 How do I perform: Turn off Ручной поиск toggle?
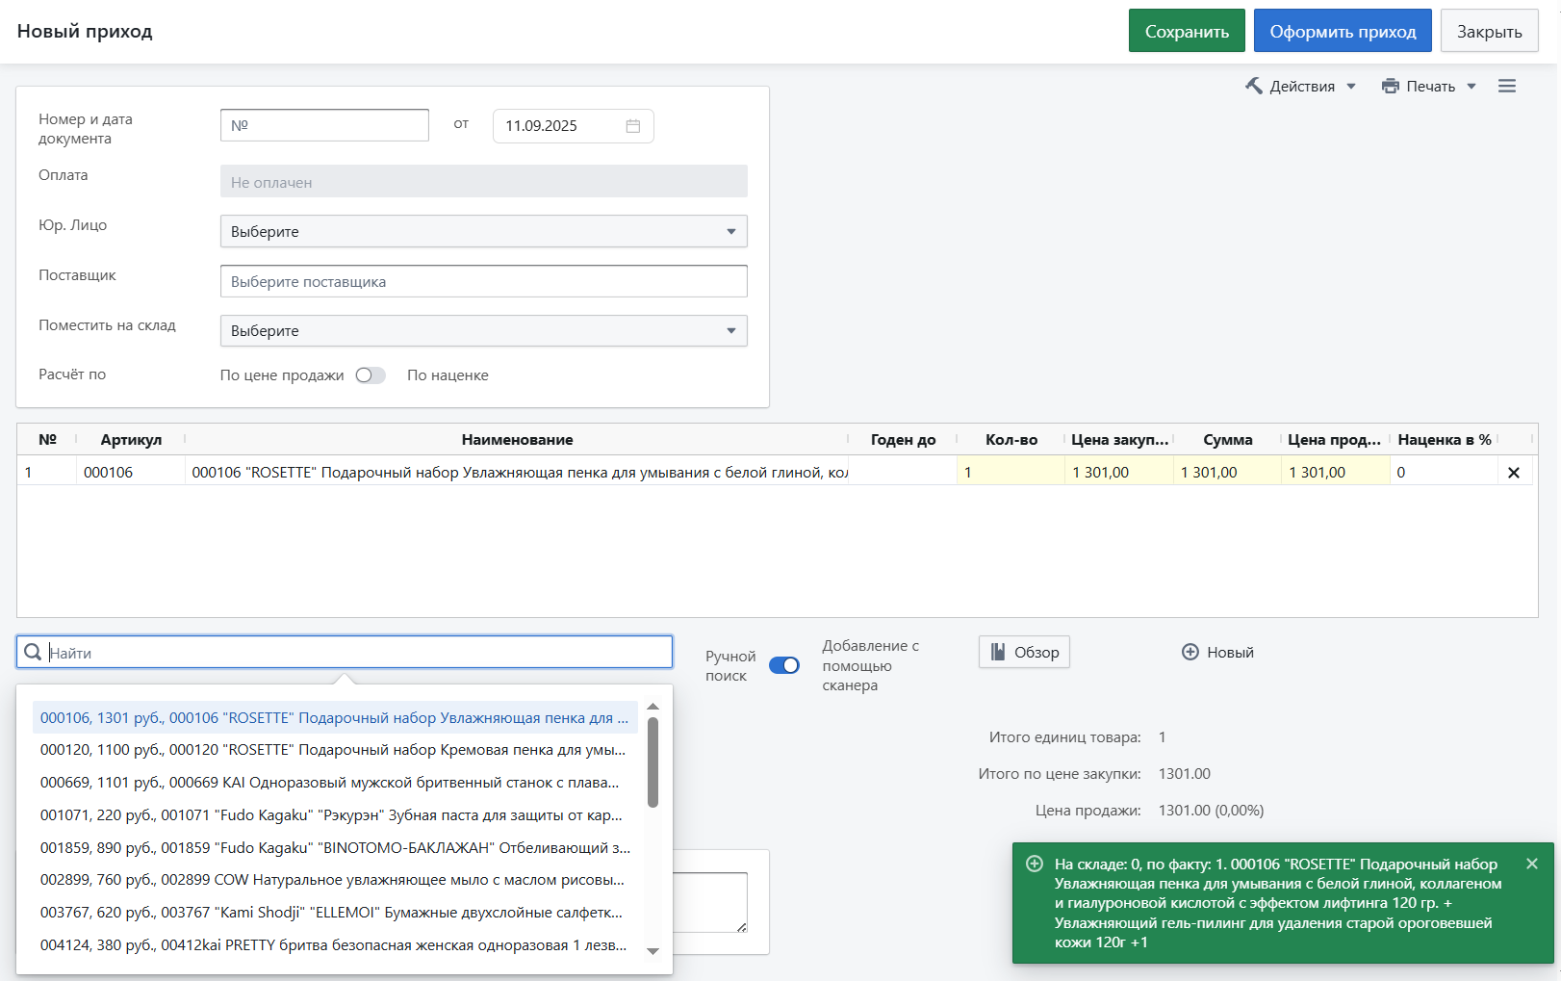[x=783, y=665]
